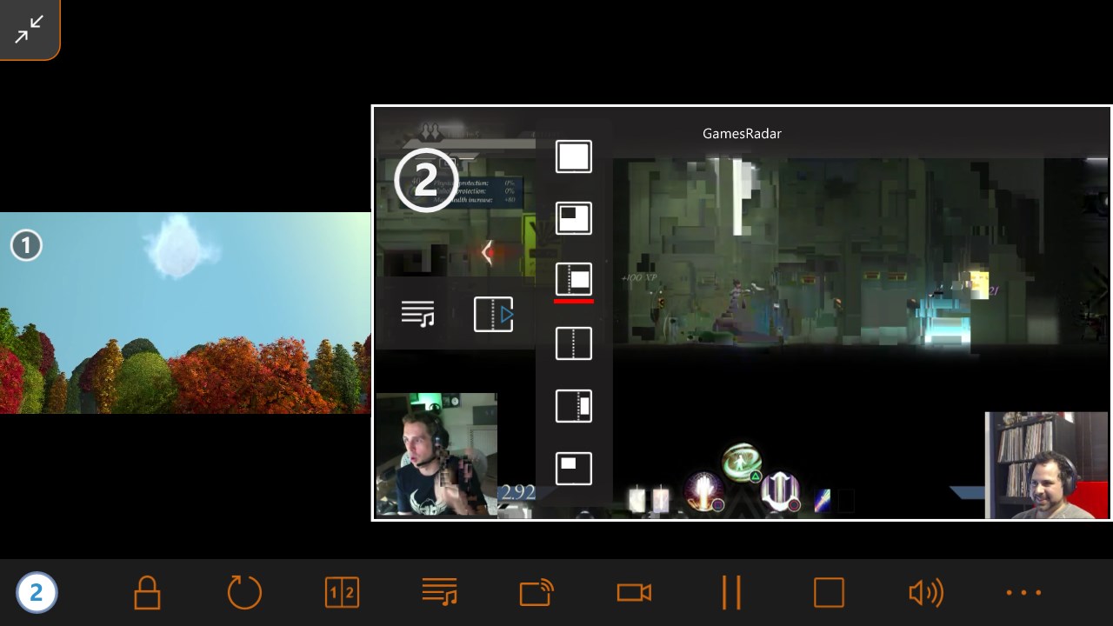Click the playlist icon in the video 2 overlay

pos(417,314)
